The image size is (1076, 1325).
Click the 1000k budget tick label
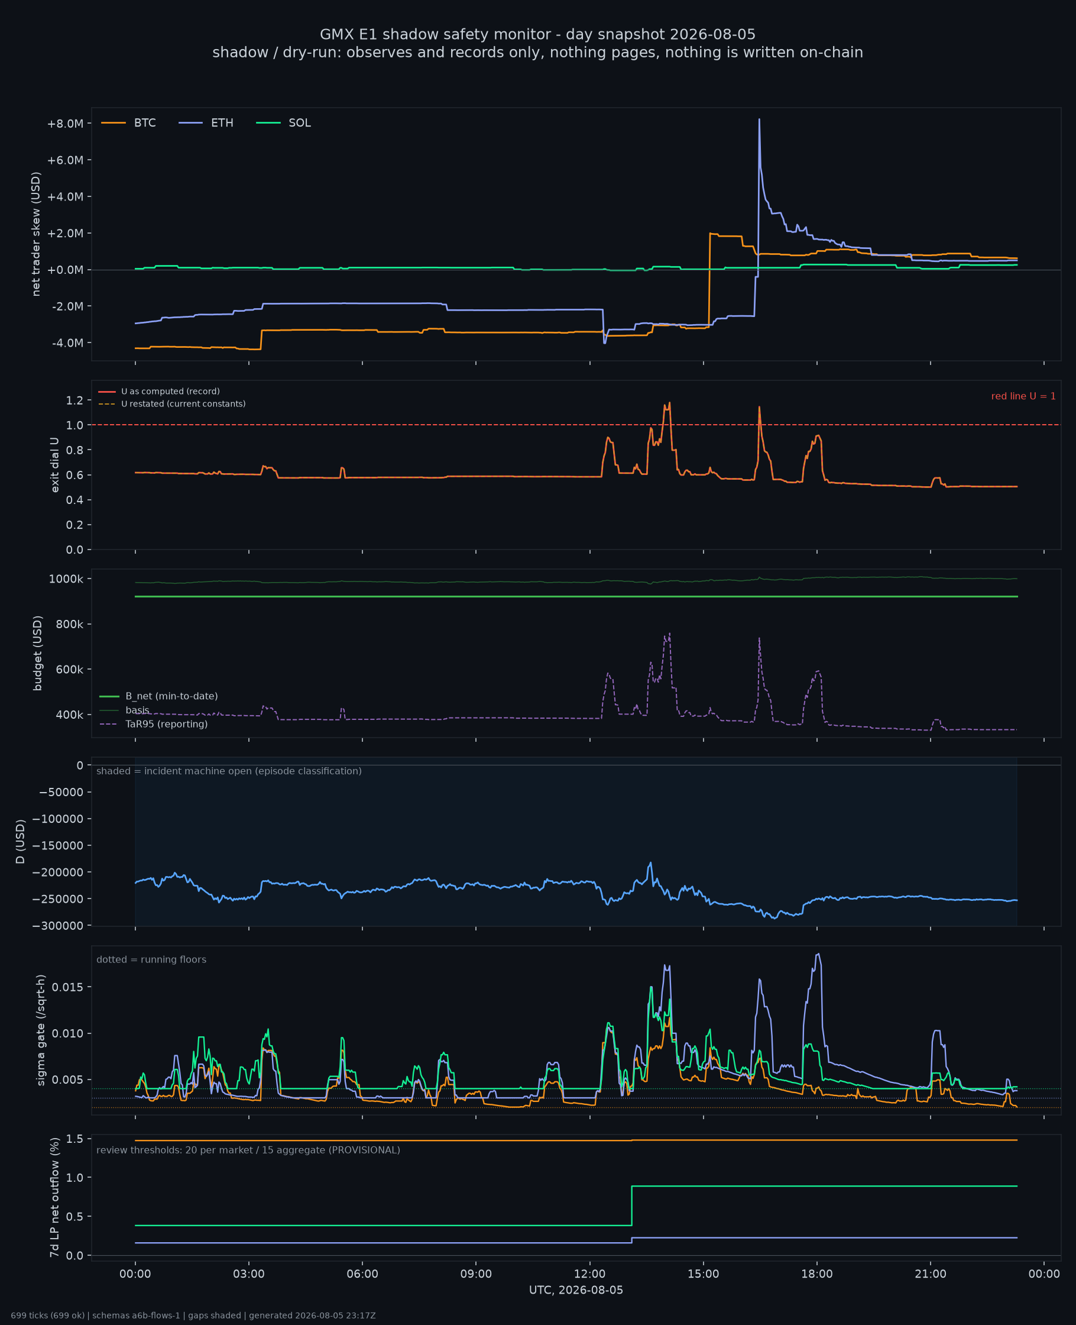pyautogui.click(x=66, y=579)
